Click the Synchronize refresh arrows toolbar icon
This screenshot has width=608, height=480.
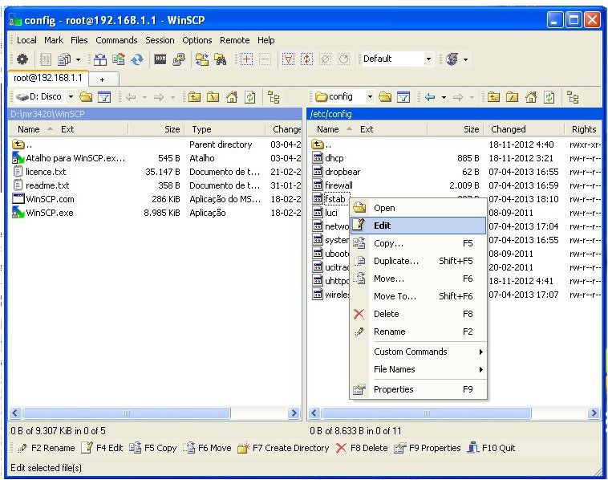[137, 59]
